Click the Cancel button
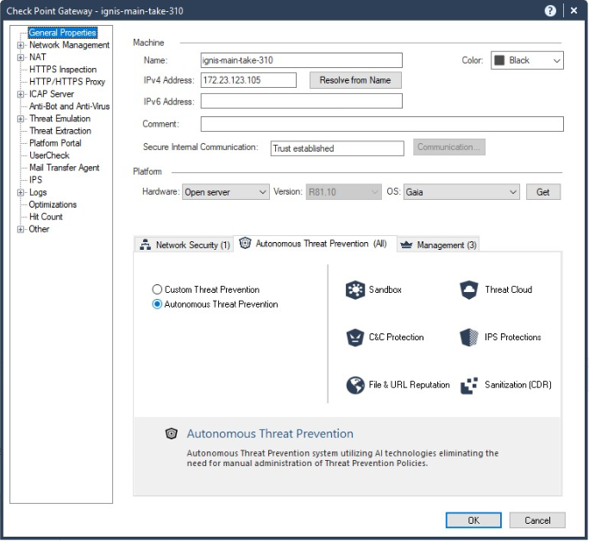Screen dimensions: 589x541 537,520
